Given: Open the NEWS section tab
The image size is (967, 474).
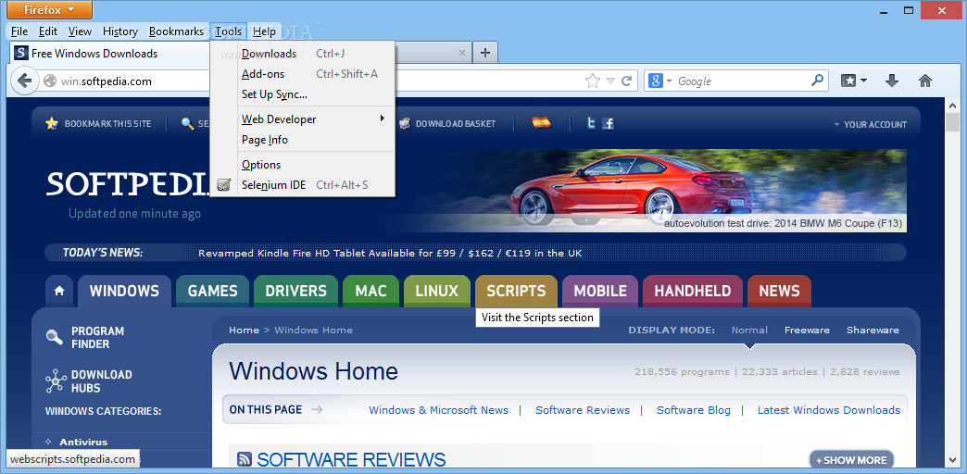Looking at the screenshot, I should click(x=779, y=292).
